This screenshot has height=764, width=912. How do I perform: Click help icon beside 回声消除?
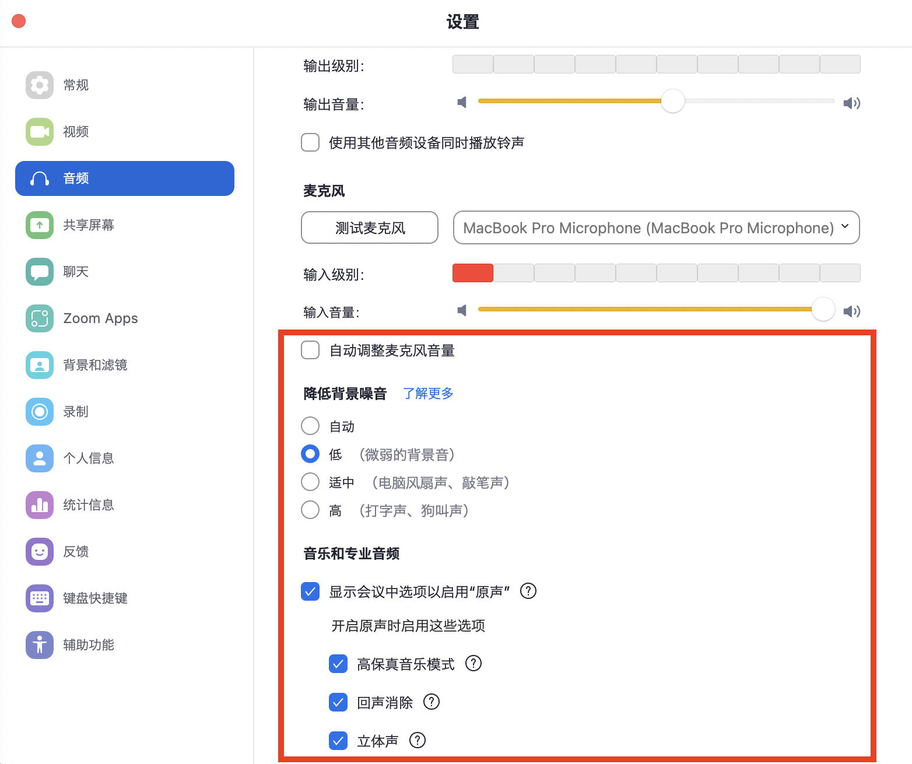click(x=432, y=702)
